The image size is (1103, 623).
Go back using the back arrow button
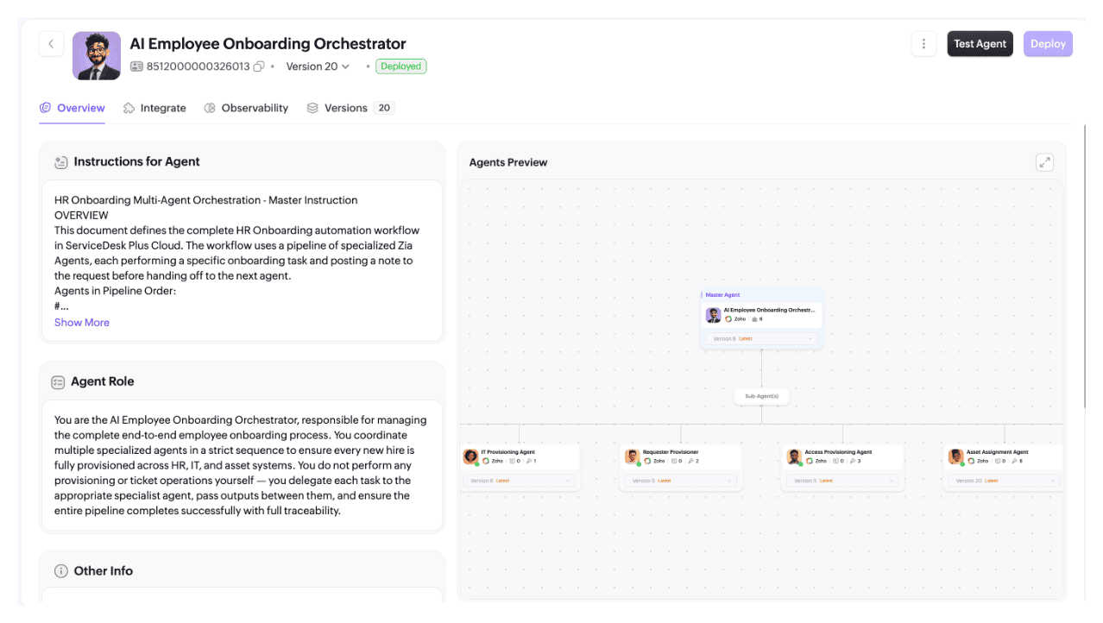(51, 44)
